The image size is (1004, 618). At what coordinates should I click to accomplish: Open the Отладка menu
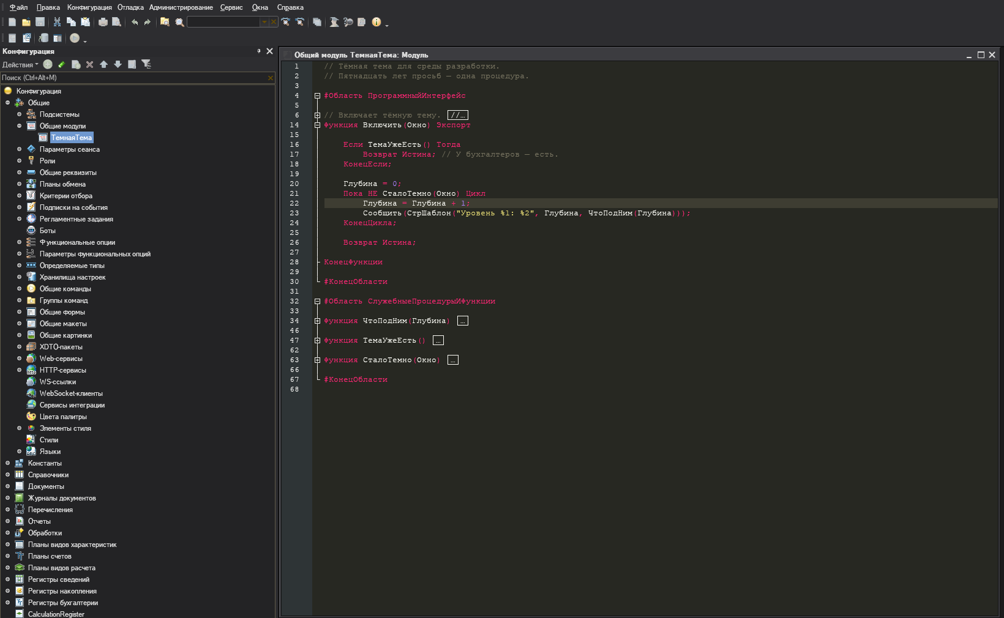130,7
